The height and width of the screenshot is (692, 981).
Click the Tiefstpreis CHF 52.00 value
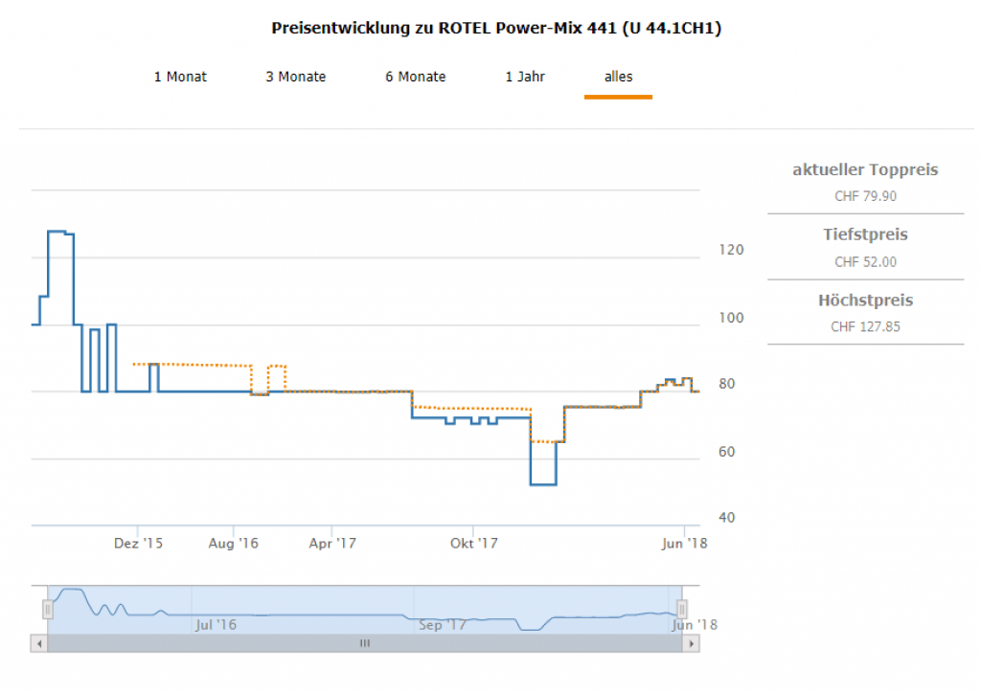tap(865, 261)
